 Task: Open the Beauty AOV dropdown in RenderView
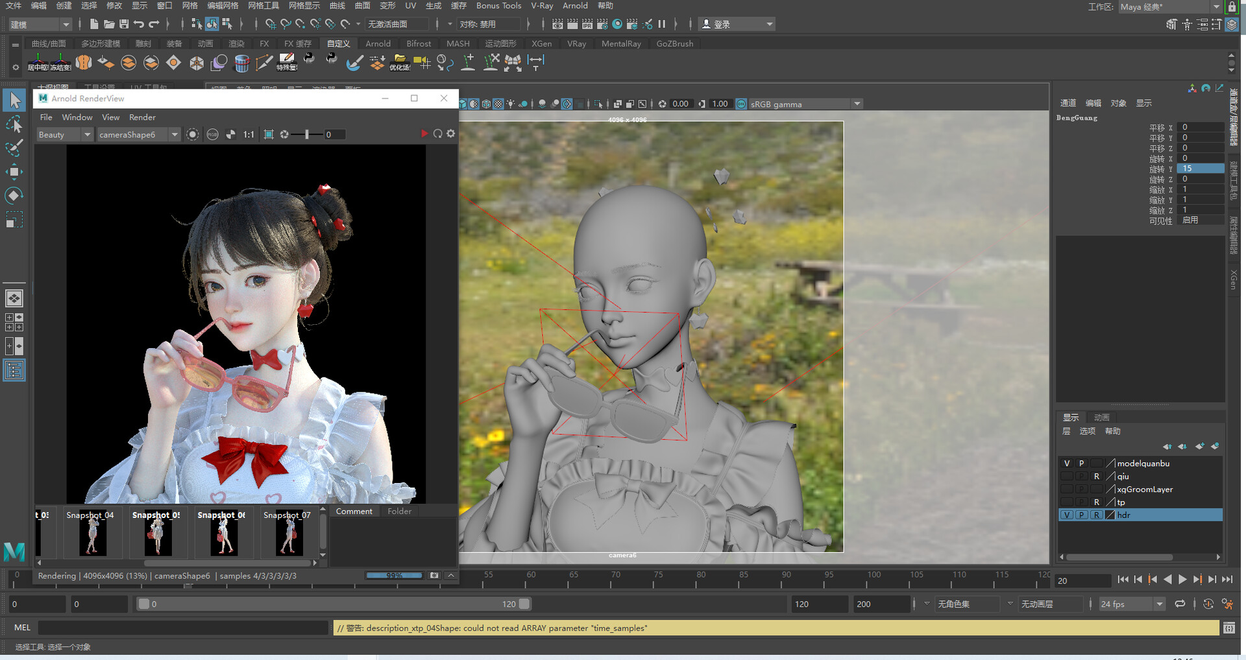click(x=64, y=134)
